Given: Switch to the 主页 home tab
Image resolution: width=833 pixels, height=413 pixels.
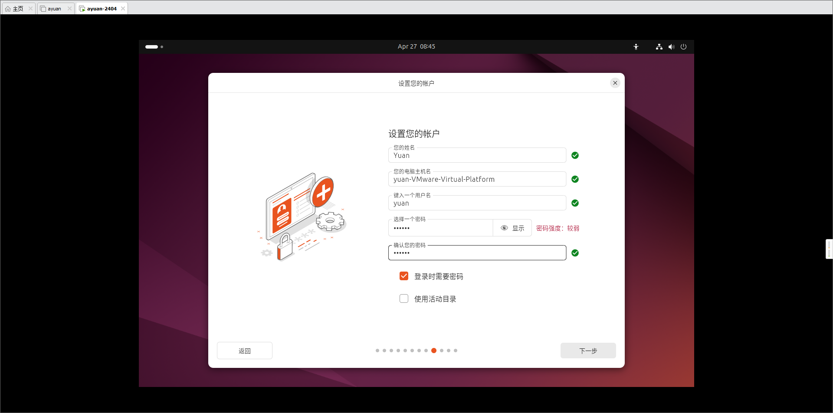Looking at the screenshot, I should click(18, 9).
